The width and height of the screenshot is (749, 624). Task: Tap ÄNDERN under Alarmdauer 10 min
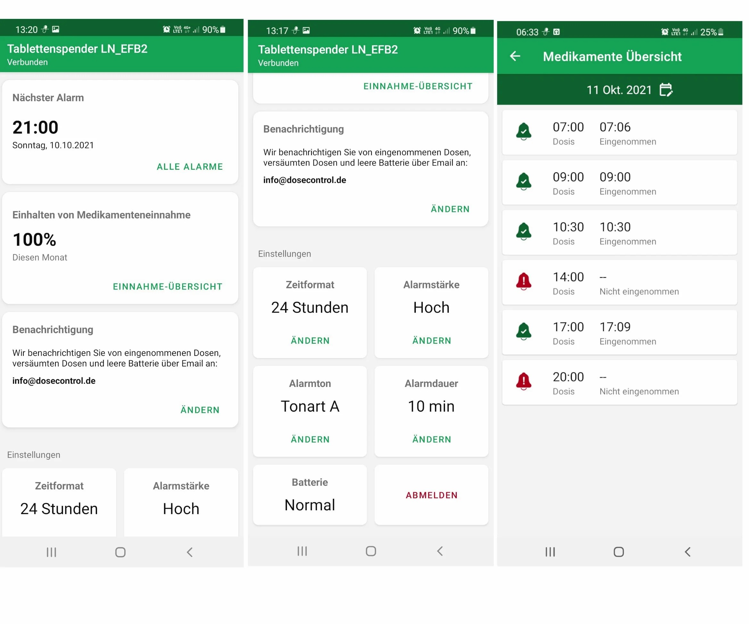432,439
